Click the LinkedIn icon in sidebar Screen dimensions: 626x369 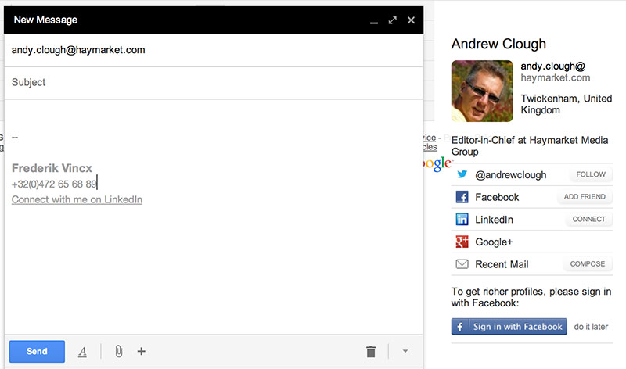(x=462, y=219)
